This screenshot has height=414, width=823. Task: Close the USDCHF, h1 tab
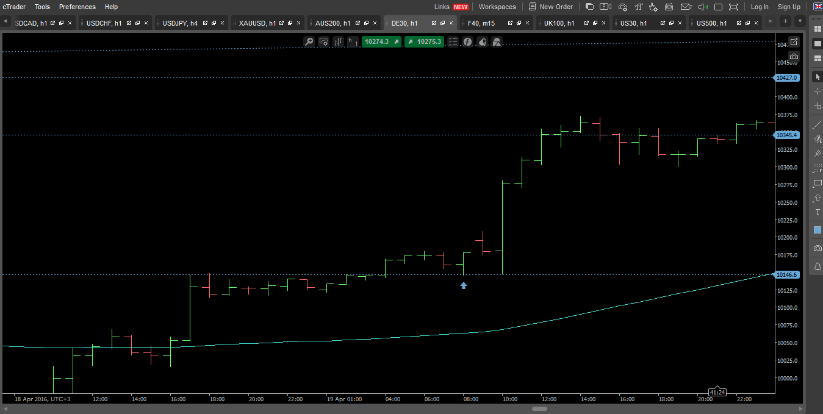tap(146, 23)
